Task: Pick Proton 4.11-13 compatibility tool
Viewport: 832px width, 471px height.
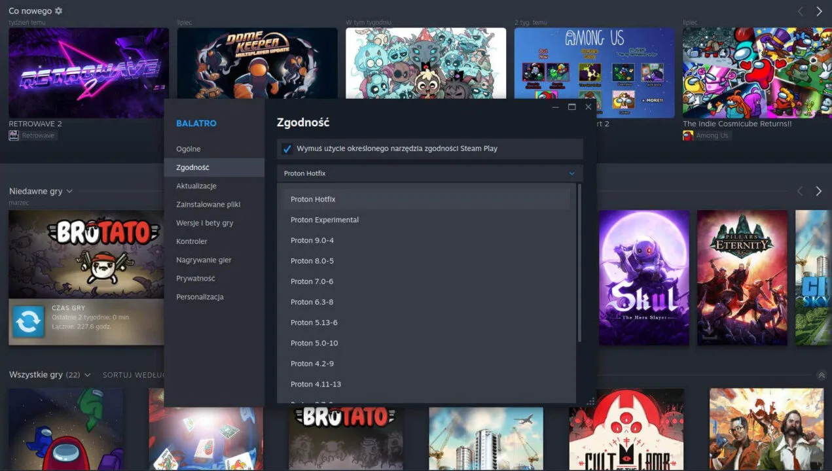Action: point(426,384)
